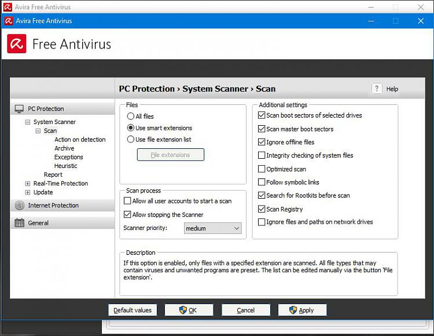Minimize the front Avira window
Image resolution: width=434 pixels, height=336 pixels.
coord(371,21)
